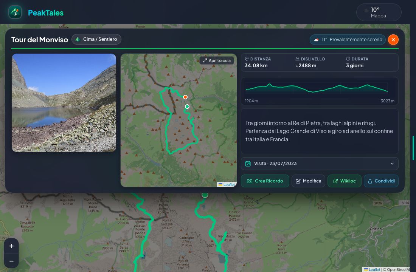Open the lake photo thumbnail
The image size is (416, 272).
(64, 103)
